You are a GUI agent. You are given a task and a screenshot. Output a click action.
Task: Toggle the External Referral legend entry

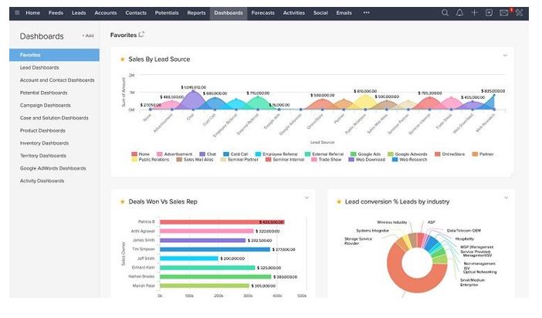pyautogui.click(x=324, y=154)
